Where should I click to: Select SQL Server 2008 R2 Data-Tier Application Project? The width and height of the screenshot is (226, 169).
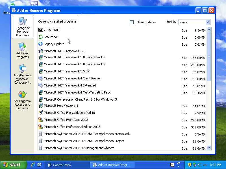[x=122, y=141]
